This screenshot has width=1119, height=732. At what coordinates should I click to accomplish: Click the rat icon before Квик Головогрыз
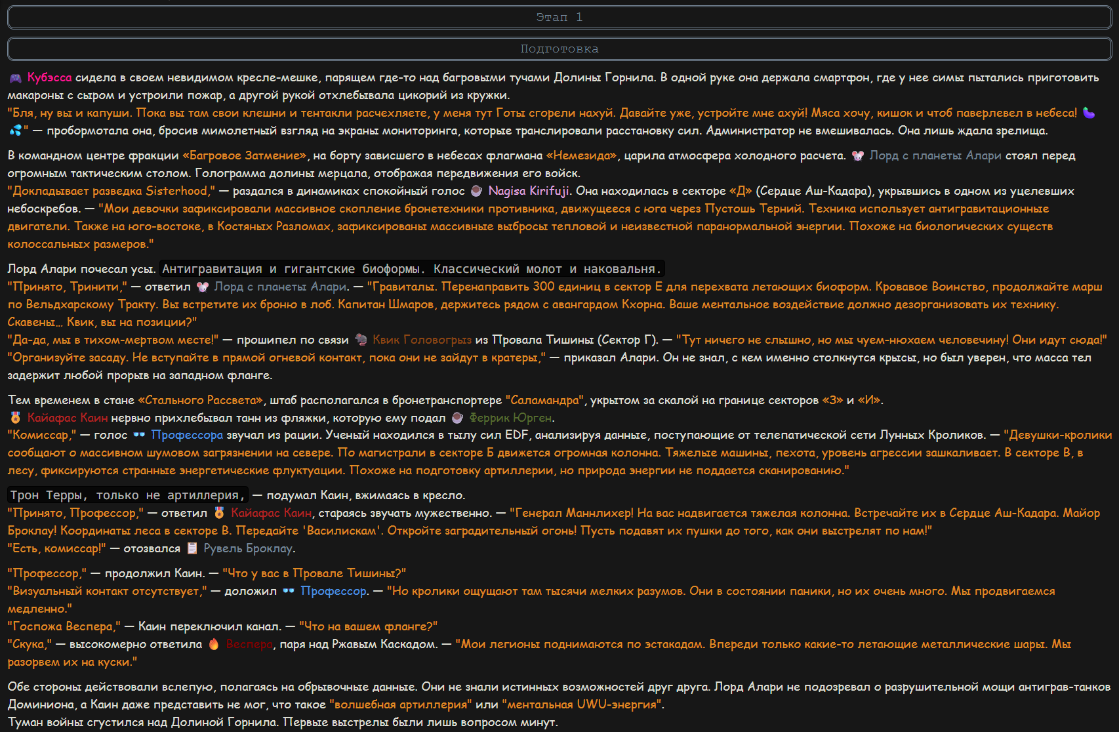[361, 340]
